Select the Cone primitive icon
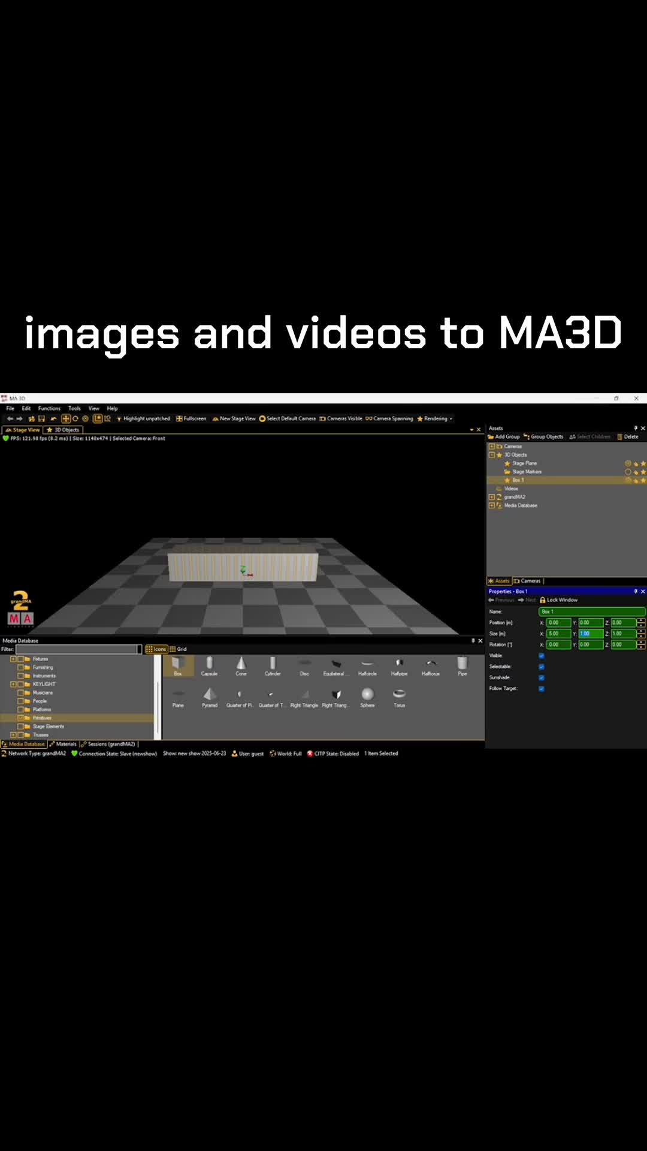Viewport: 647px width, 1151px height. pyautogui.click(x=241, y=666)
